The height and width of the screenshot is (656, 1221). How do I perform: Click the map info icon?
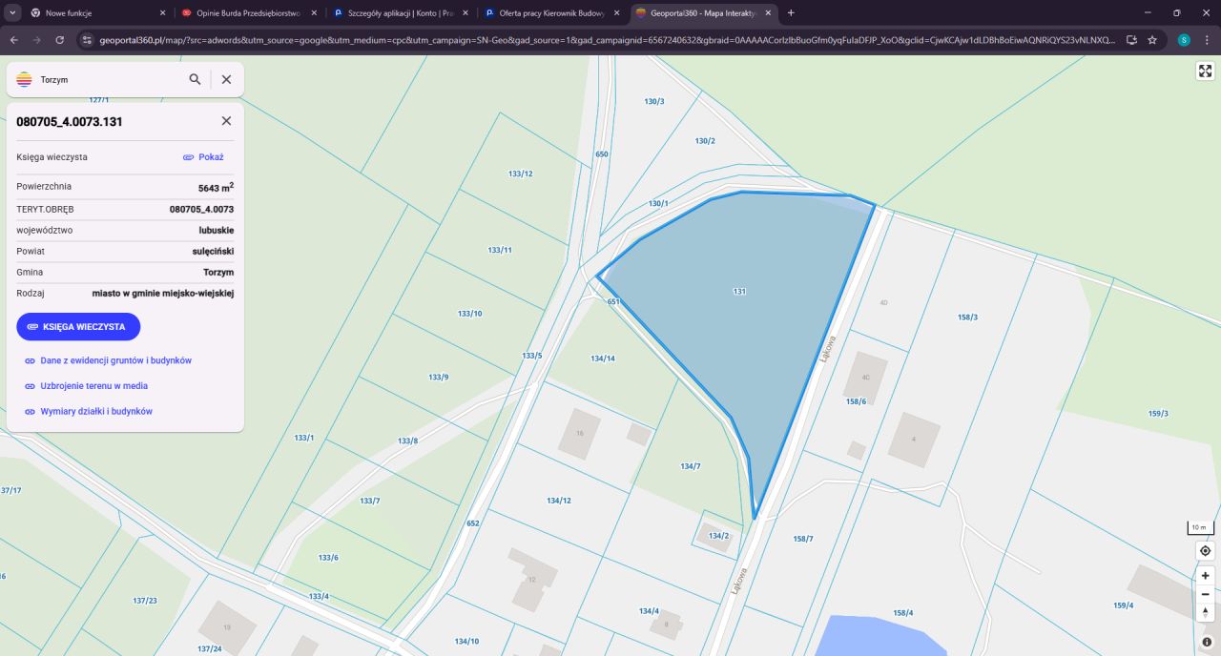coord(1207,642)
